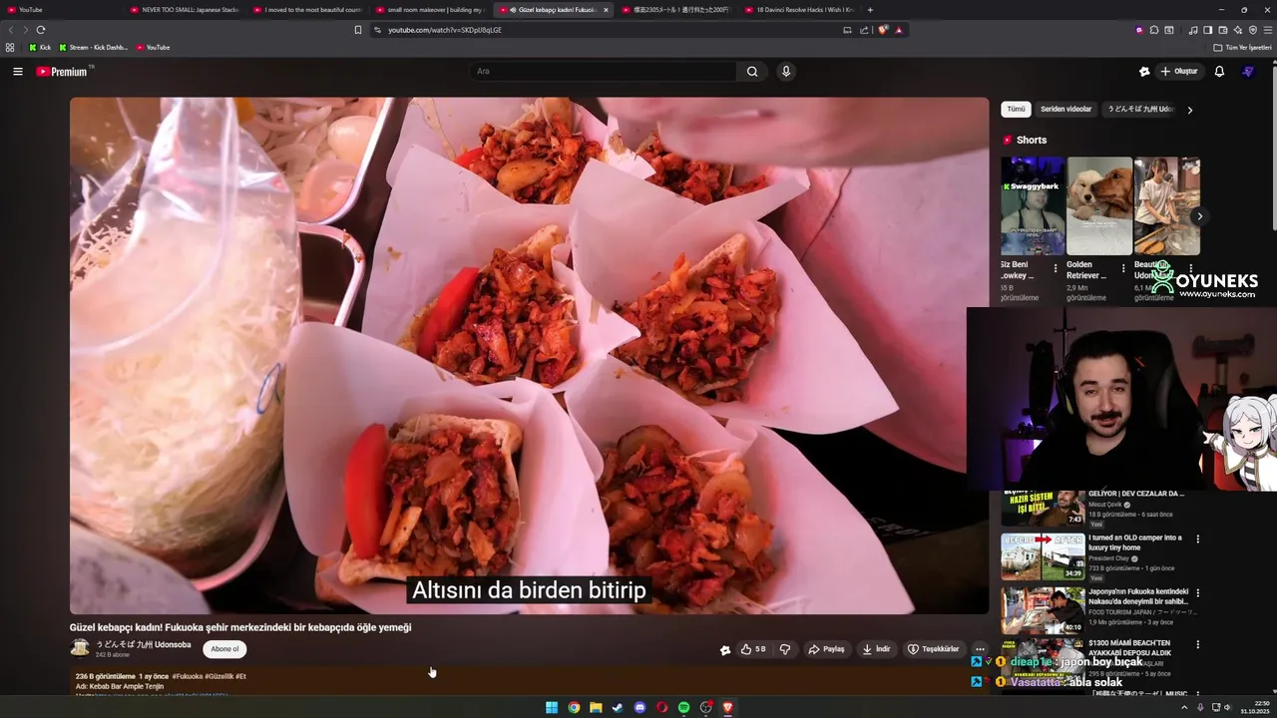Image resolution: width=1277 pixels, height=718 pixels.
Task: Open the Fukuoka Nakasu video title
Action: point(1138,596)
